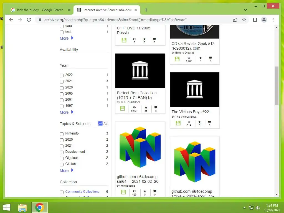Click views eye icon on Perfect Rom Collection
The width and height of the screenshot is (284, 213).
(x=134, y=107)
